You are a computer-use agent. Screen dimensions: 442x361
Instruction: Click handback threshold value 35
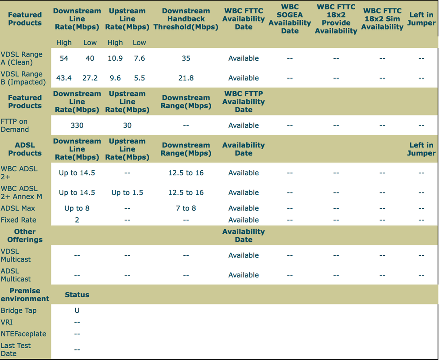point(186,58)
